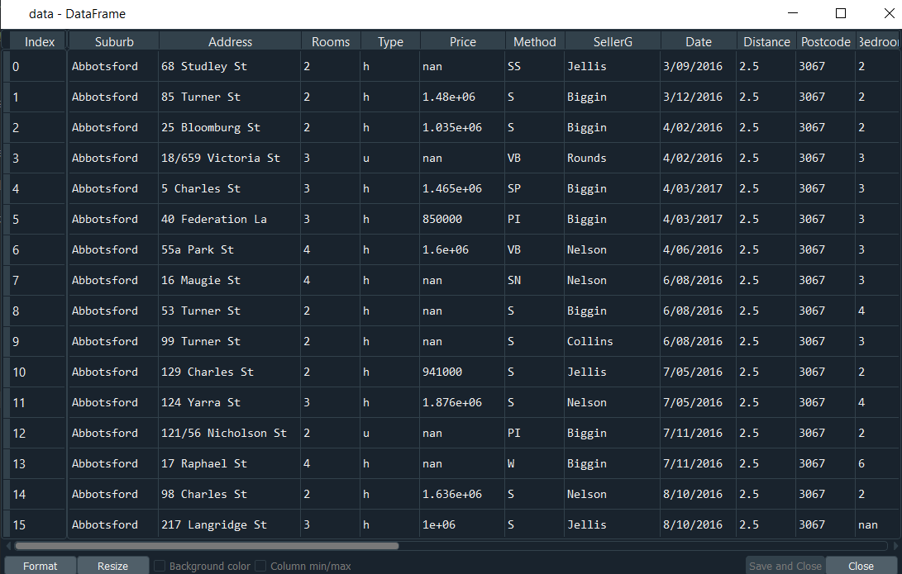The height and width of the screenshot is (574, 902).
Task: Sort by the Price column header
Action: tap(463, 41)
